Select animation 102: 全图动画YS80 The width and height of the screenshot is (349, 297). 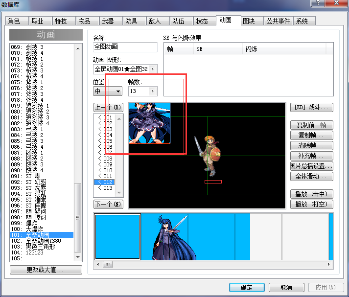click(42, 241)
